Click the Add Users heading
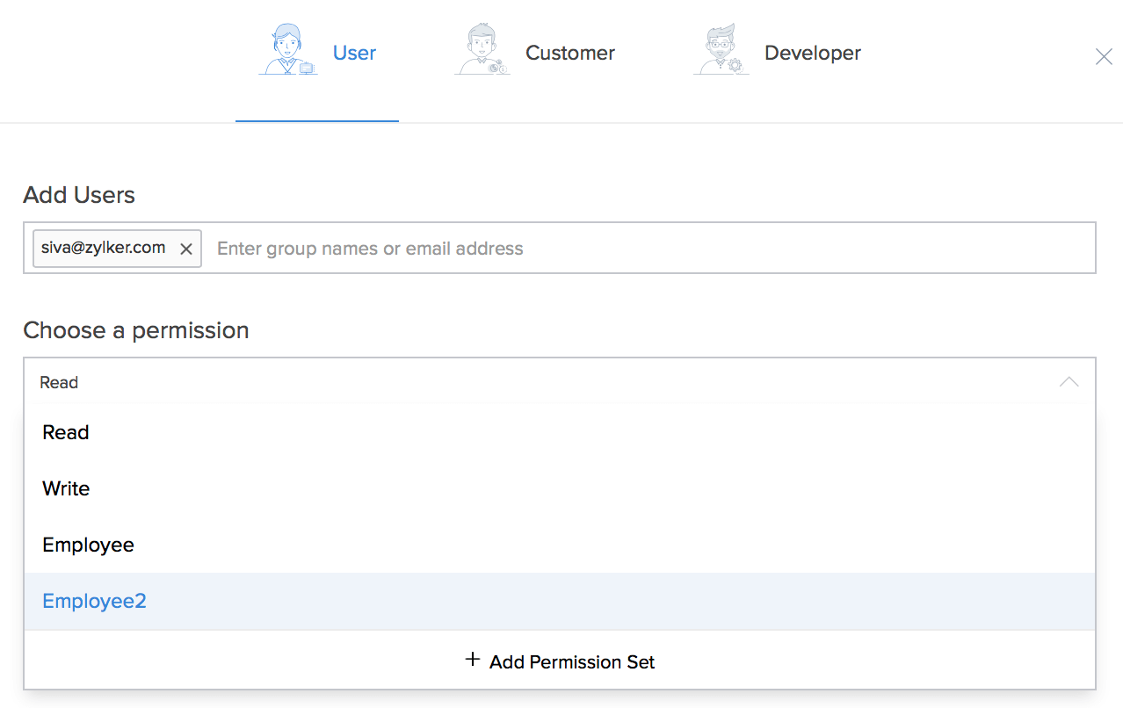Image resolution: width=1123 pixels, height=708 pixels. click(79, 195)
